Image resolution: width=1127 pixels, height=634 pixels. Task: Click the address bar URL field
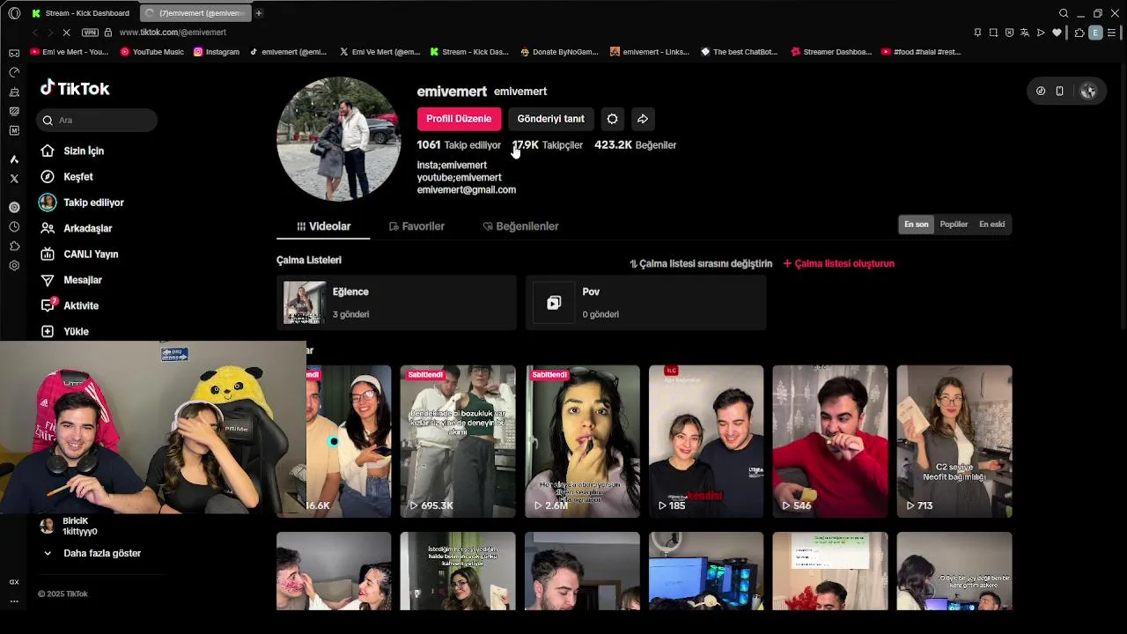[173, 33]
